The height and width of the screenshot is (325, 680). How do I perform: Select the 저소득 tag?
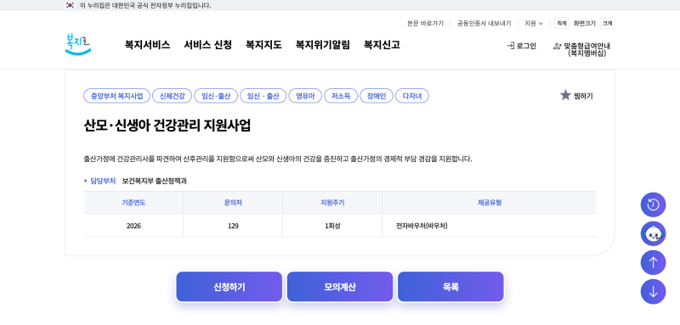pos(341,96)
